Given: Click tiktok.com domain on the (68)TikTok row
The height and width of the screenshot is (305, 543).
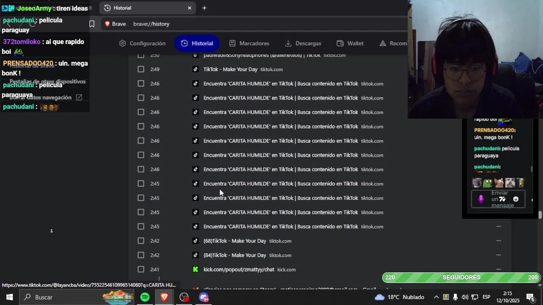Looking at the screenshot, I should point(280,241).
